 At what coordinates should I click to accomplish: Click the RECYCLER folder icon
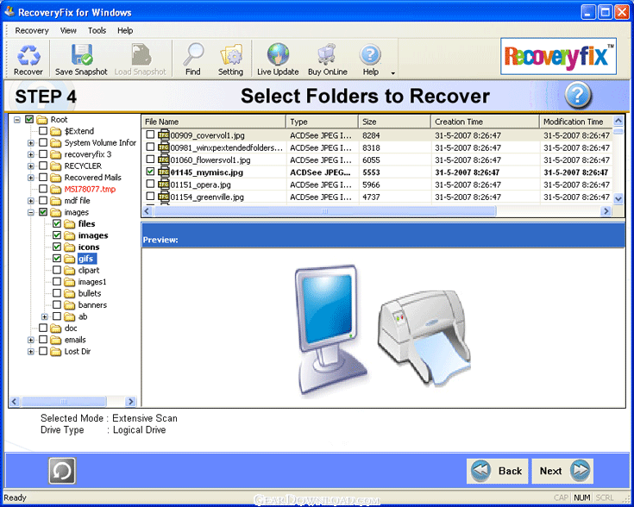coord(56,166)
